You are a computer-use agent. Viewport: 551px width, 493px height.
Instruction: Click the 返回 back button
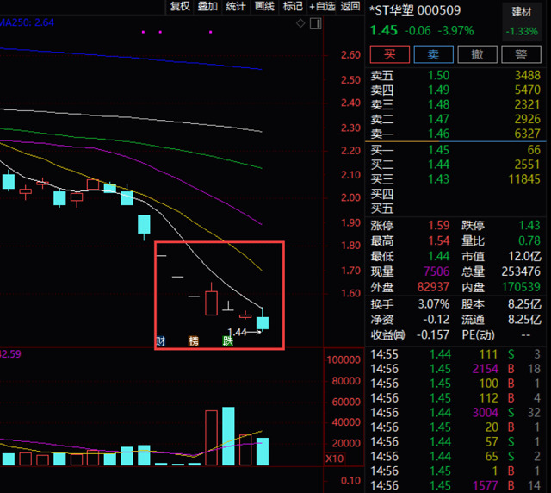point(350,7)
